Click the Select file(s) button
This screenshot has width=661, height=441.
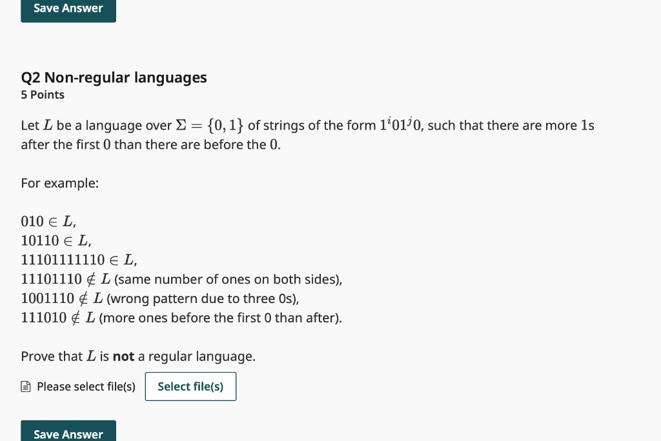pyautogui.click(x=190, y=386)
